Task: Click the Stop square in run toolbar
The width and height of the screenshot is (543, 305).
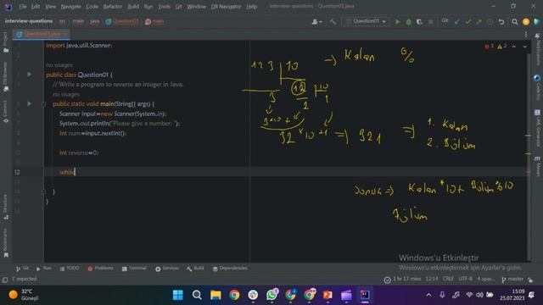Action: coord(430,22)
